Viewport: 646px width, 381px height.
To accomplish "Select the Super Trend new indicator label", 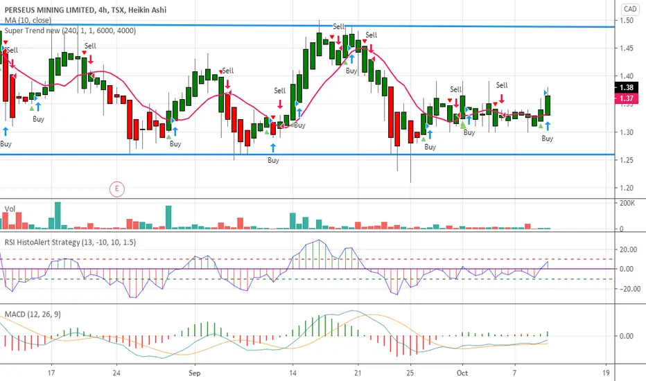I will pos(70,30).
